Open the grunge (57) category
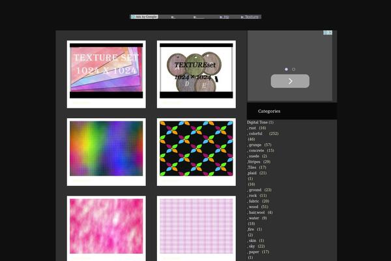This screenshot has width=391, height=261. pos(259,145)
